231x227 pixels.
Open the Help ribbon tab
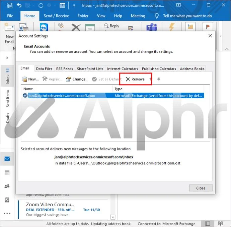[x=118, y=16]
